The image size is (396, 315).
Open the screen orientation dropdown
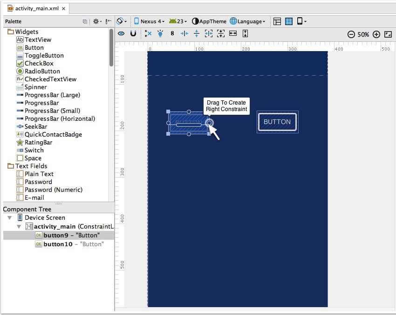122,21
